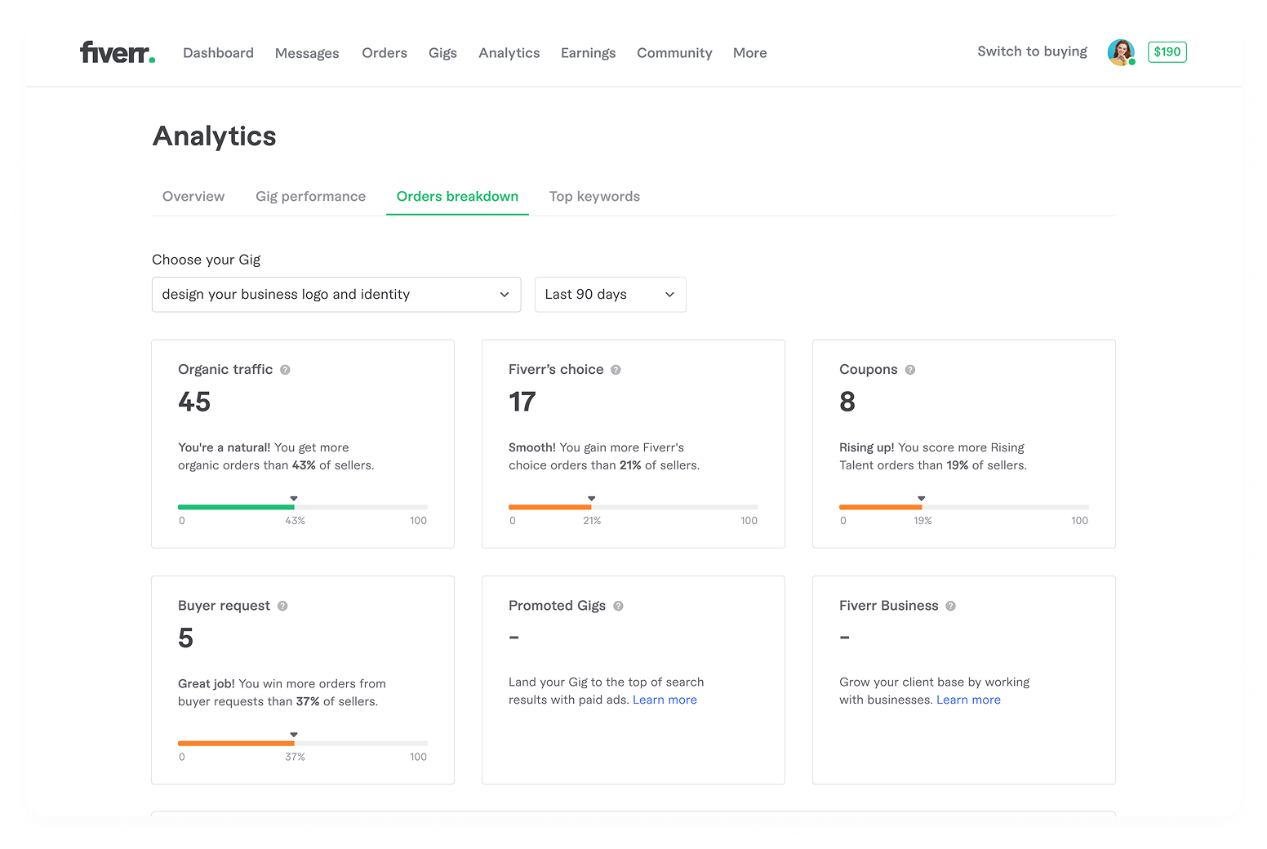This screenshot has height=849, width=1267.
Task: Open the user profile avatar
Action: click(x=1121, y=52)
